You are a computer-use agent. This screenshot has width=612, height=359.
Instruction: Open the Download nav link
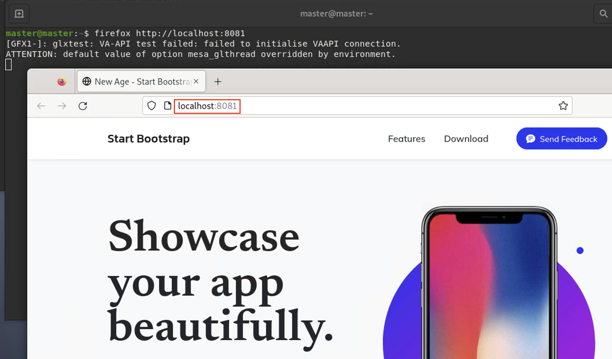pos(466,139)
